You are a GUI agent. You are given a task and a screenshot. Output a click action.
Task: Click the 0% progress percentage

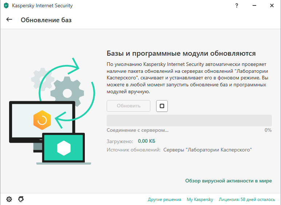click(268, 130)
